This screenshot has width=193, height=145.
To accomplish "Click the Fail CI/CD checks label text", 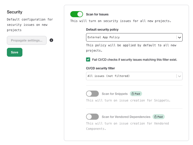I will [x=134, y=60].
